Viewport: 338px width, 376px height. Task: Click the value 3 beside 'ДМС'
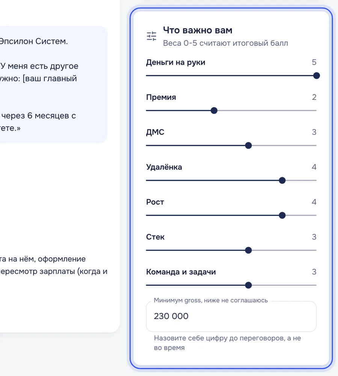click(x=314, y=132)
